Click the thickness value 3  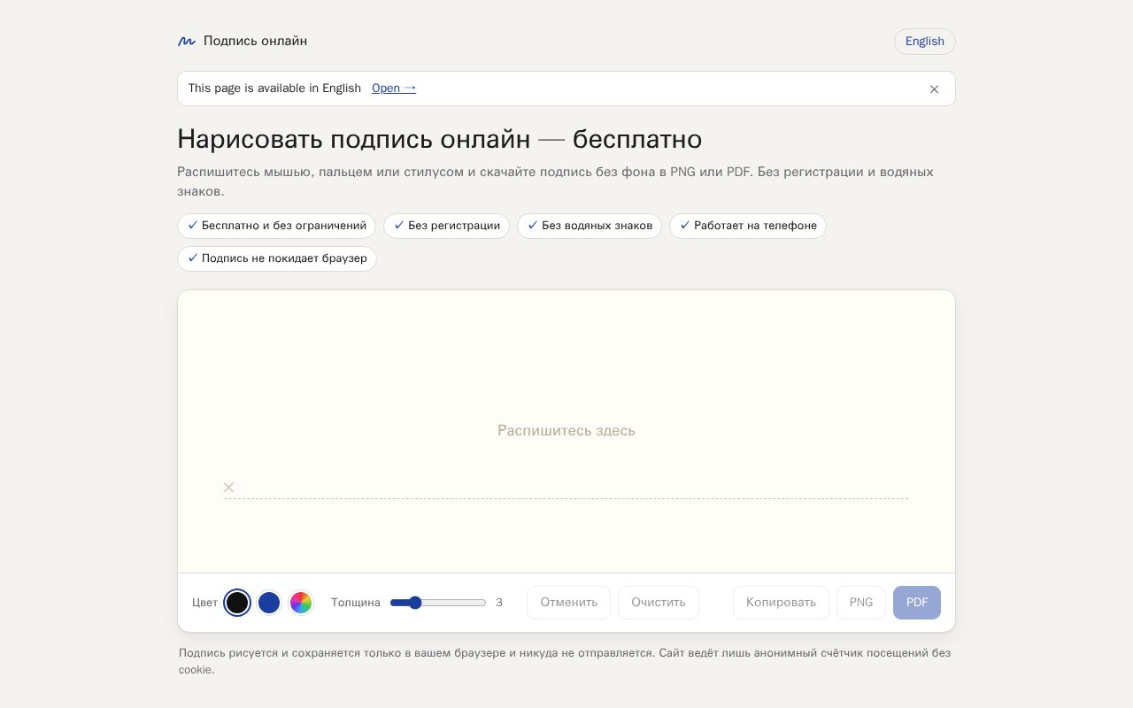499,603
